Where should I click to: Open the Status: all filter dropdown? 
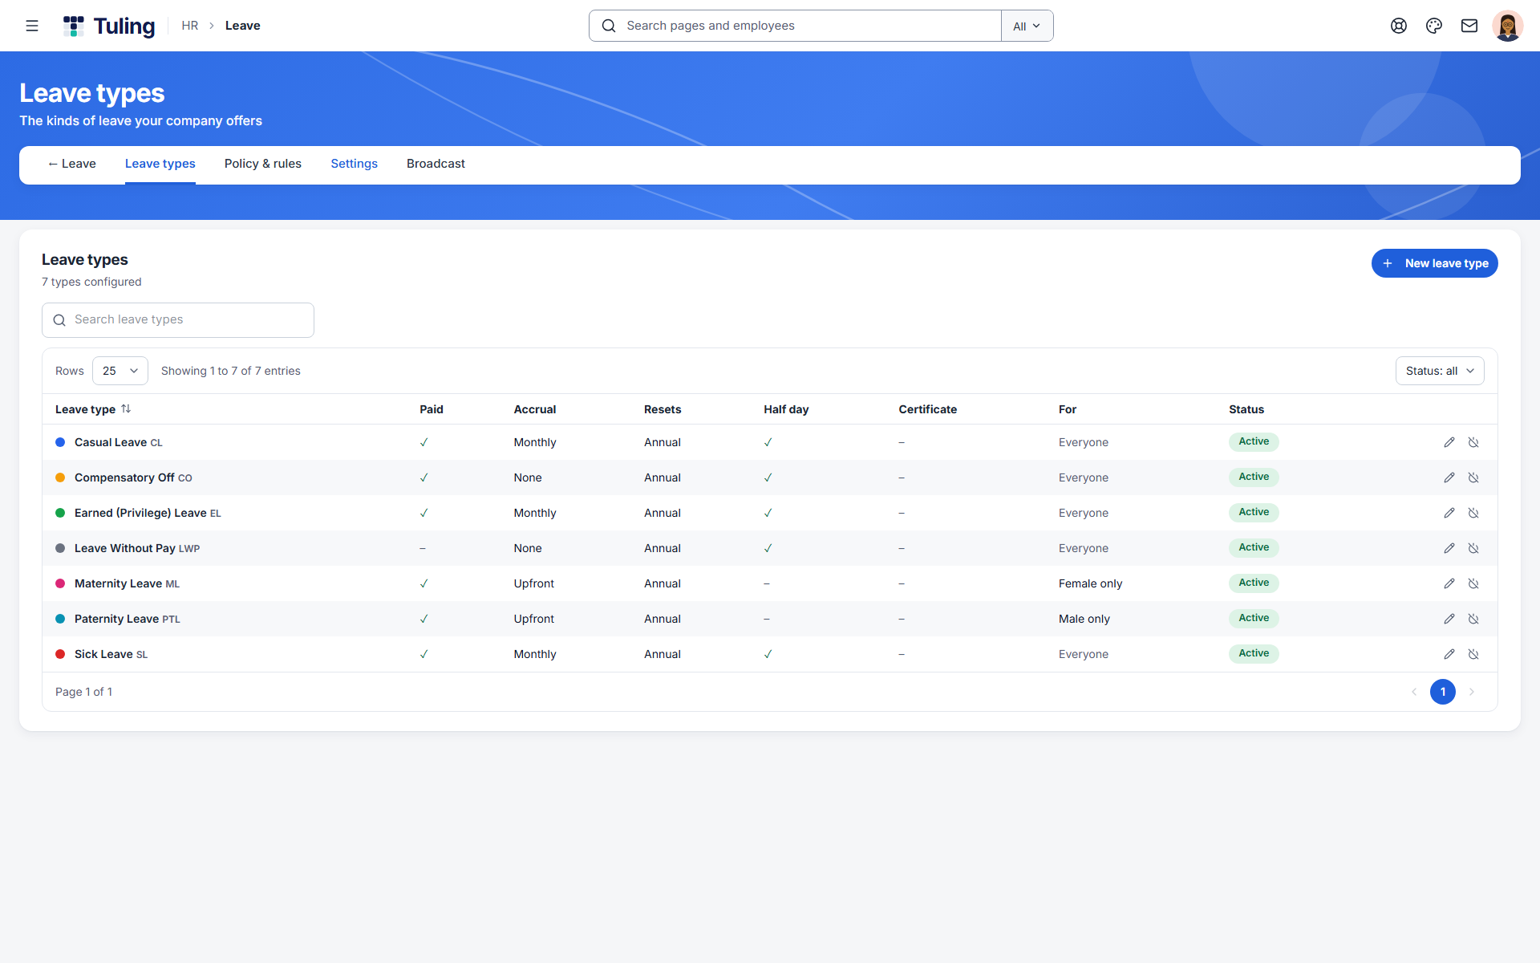(1440, 371)
